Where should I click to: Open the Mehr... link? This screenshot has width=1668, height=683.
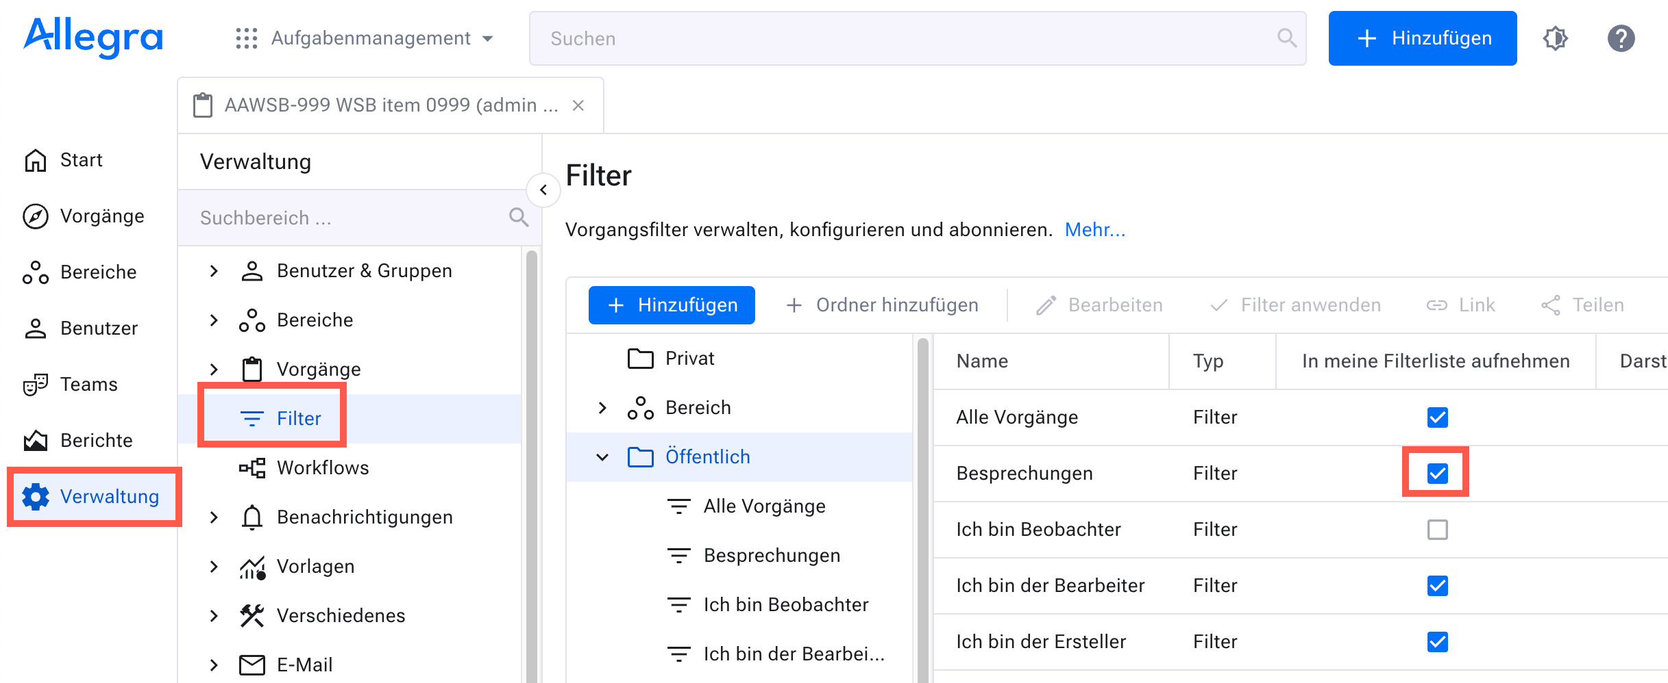pos(1095,230)
